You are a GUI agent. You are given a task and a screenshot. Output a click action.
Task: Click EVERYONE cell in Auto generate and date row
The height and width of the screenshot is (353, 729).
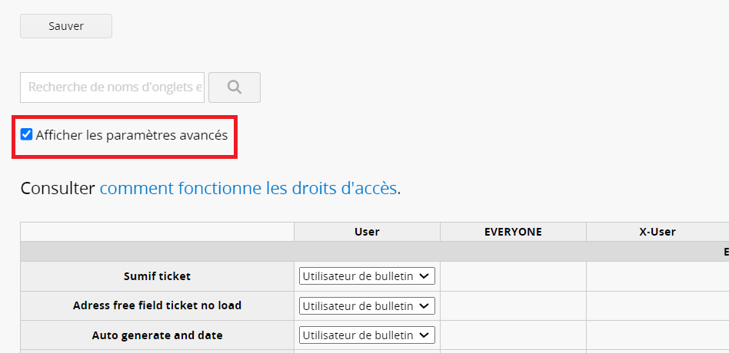513,335
